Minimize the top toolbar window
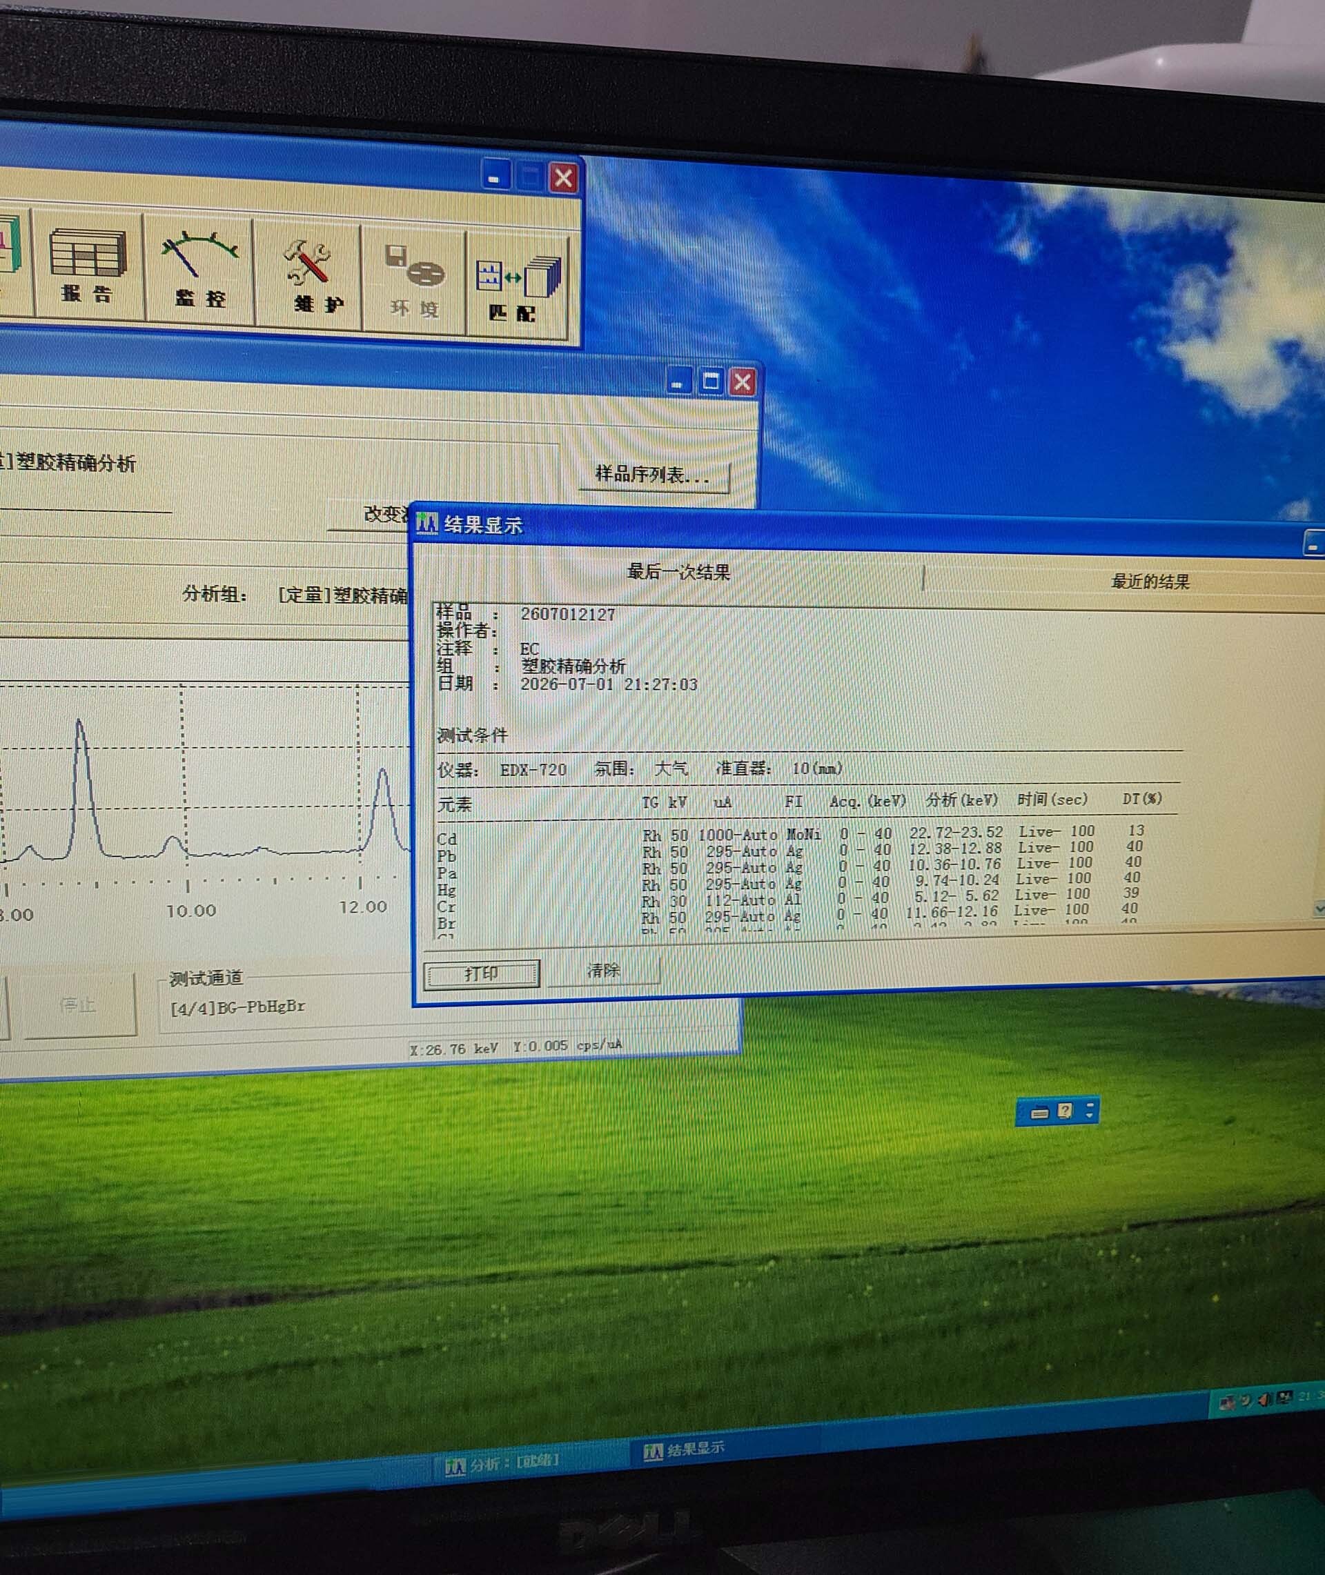This screenshot has width=1325, height=1575. [x=495, y=175]
